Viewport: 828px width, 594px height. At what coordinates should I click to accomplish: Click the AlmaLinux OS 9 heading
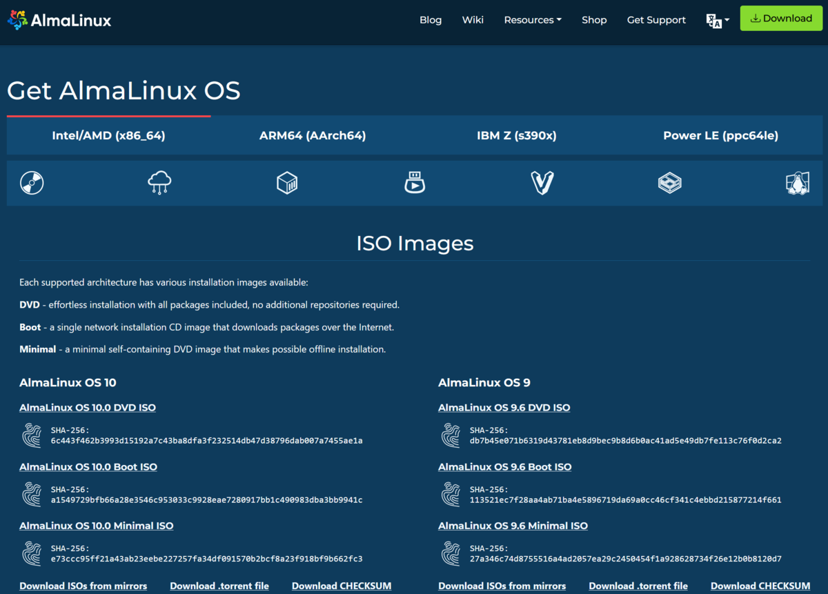[484, 382]
